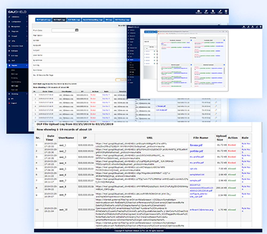267x234 pixels.
Task: Open the Resume.pdf link in upload log
Action: pyautogui.click(x=196, y=145)
